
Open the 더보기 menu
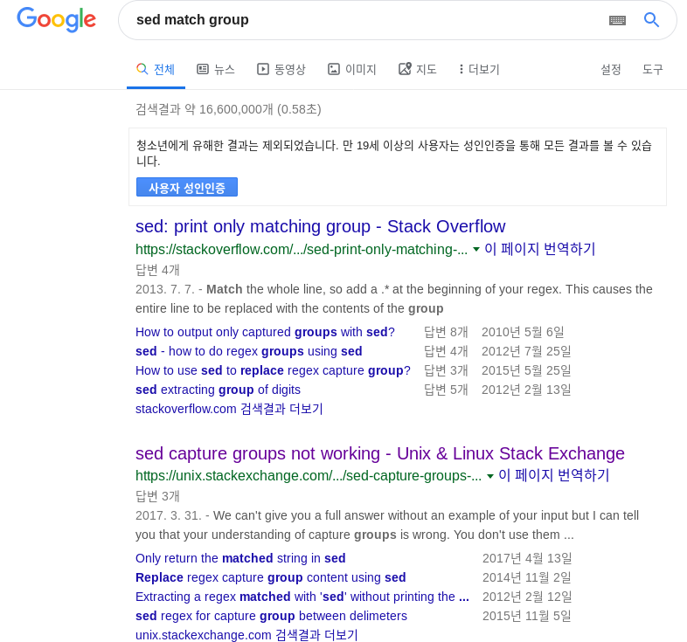point(478,69)
